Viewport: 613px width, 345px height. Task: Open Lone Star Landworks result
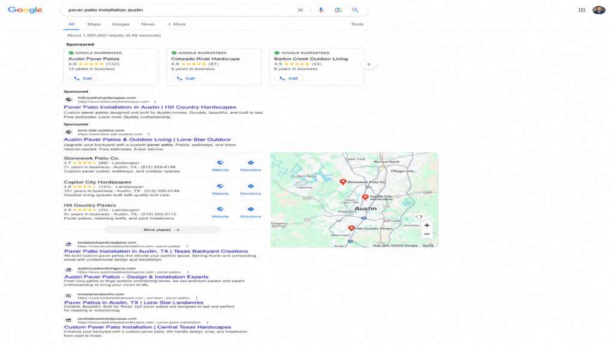[133, 302]
